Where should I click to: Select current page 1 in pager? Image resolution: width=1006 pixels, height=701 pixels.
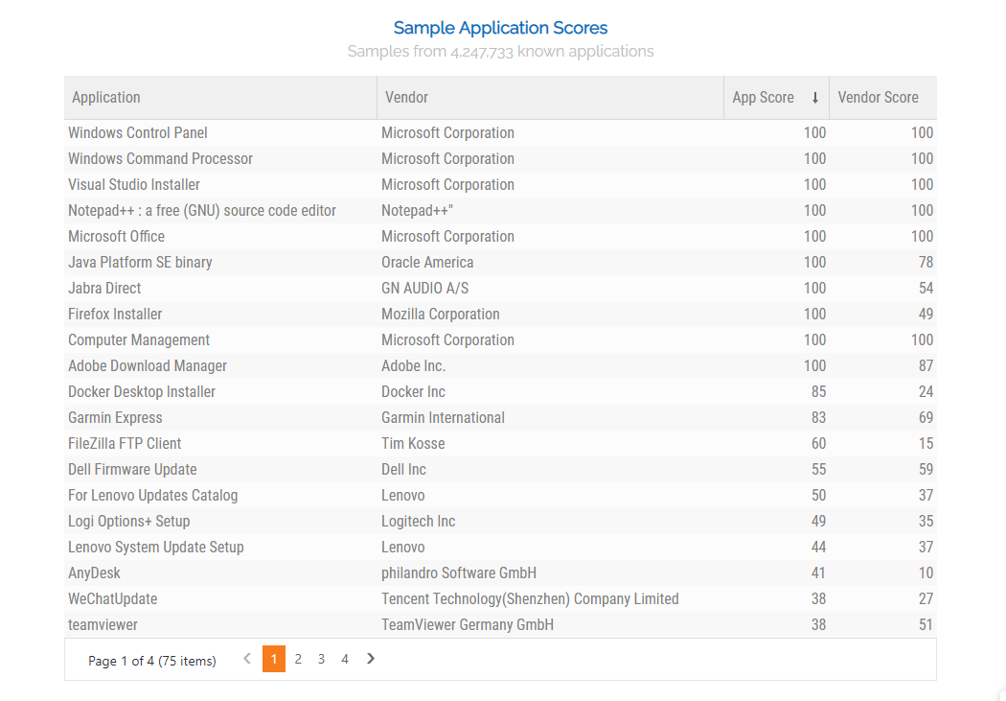tap(274, 659)
